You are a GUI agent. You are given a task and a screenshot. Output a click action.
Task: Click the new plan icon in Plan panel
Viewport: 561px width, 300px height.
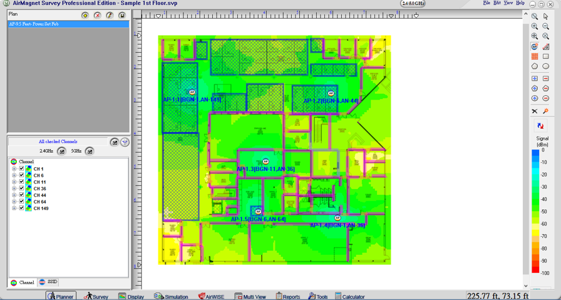(x=85, y=15)
